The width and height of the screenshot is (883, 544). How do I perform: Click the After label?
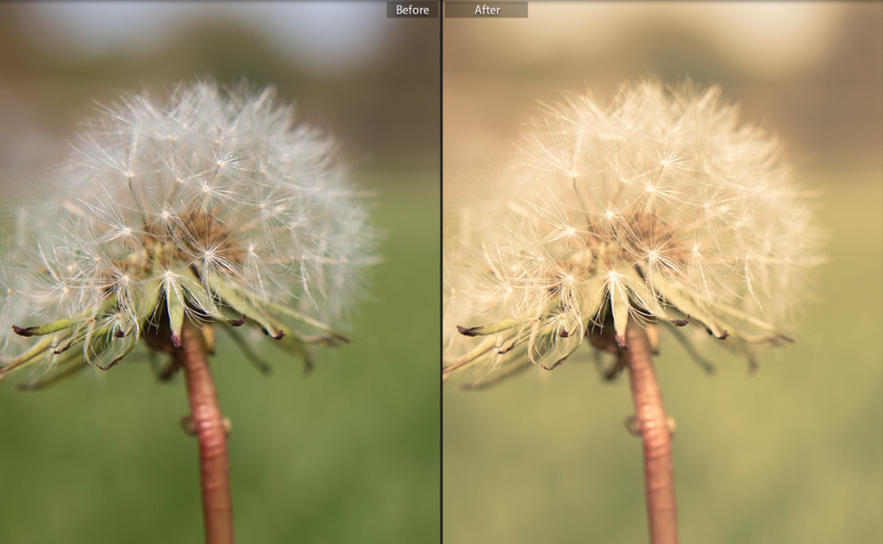[486, 9]
